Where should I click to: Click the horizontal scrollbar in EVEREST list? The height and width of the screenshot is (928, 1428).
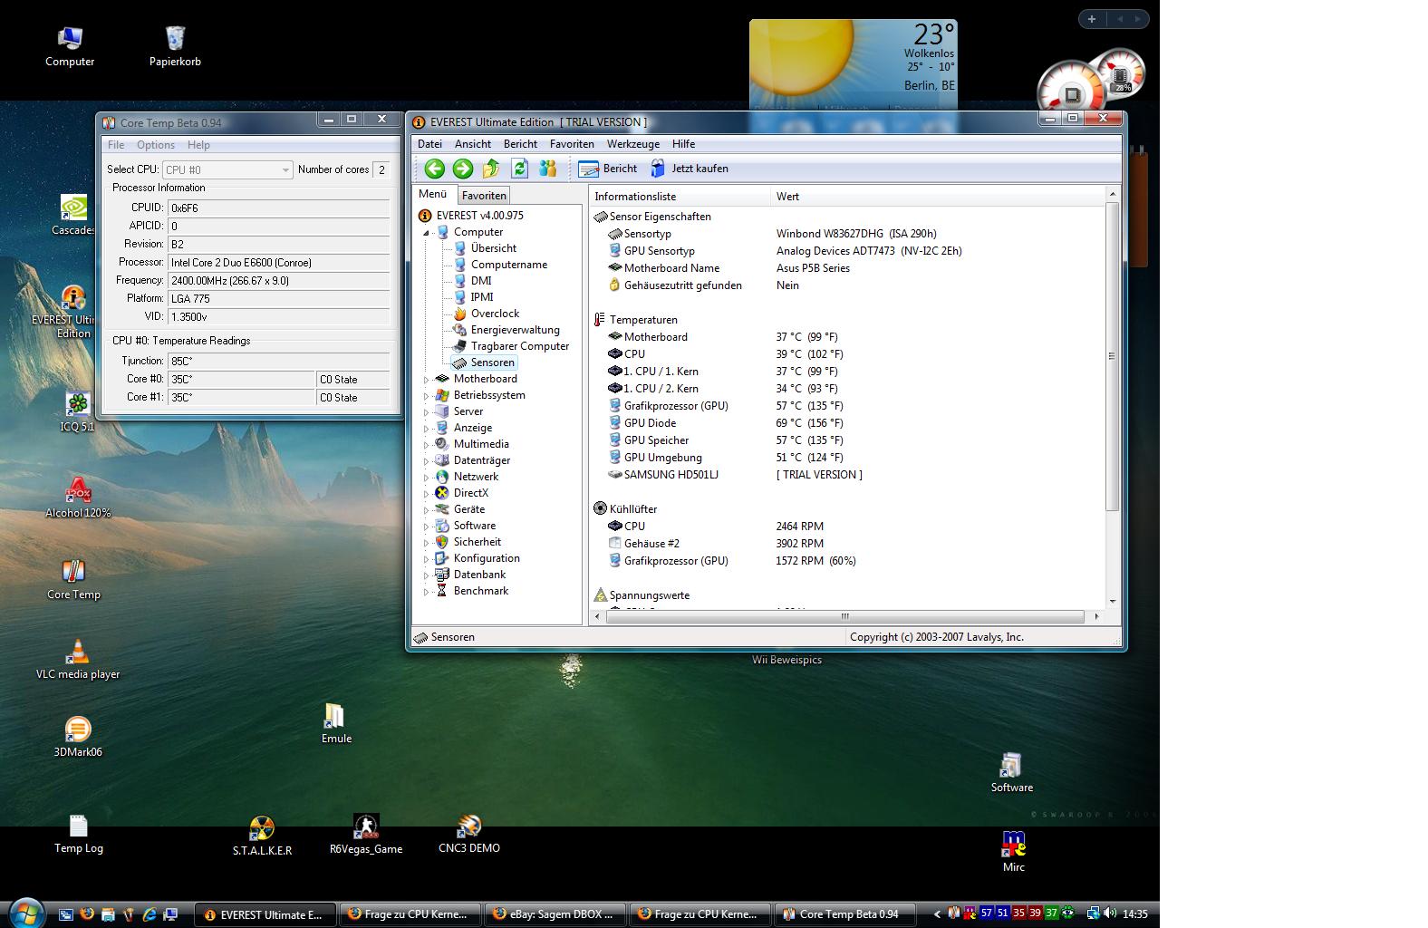[x=844, y=616]
